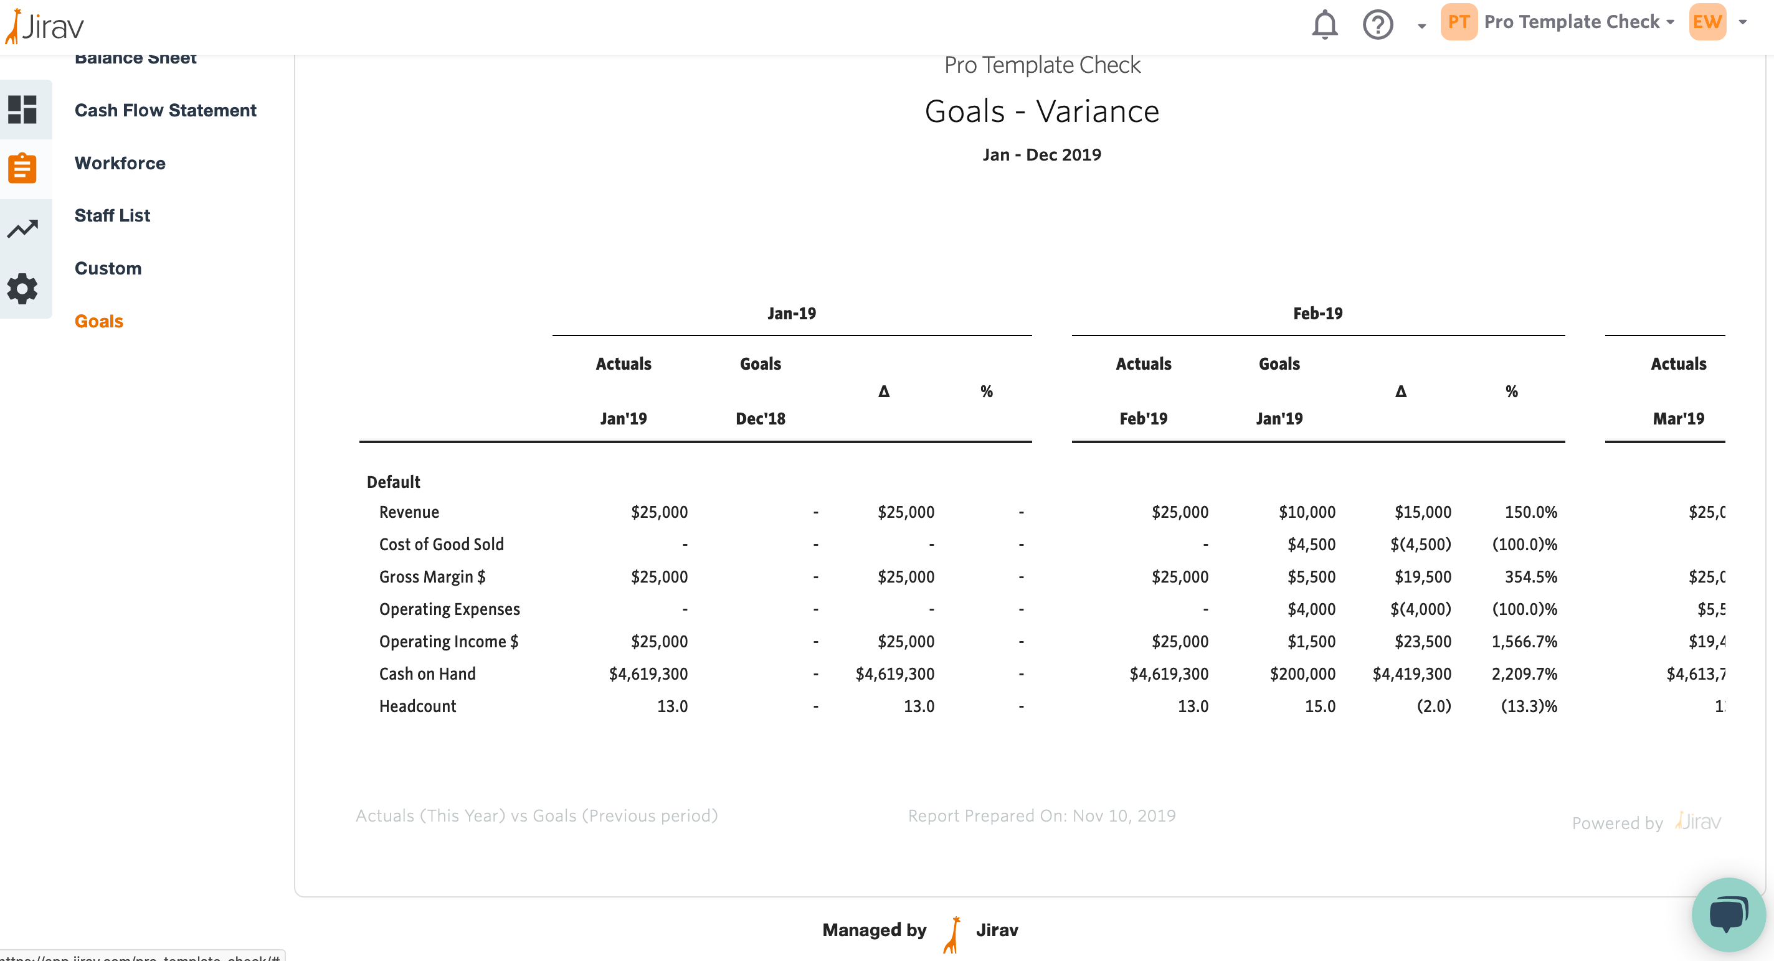The height and width of the screenshot is (961, 1774).
Task: Open the trending line chart icon
Action: (x=22, y=228)
